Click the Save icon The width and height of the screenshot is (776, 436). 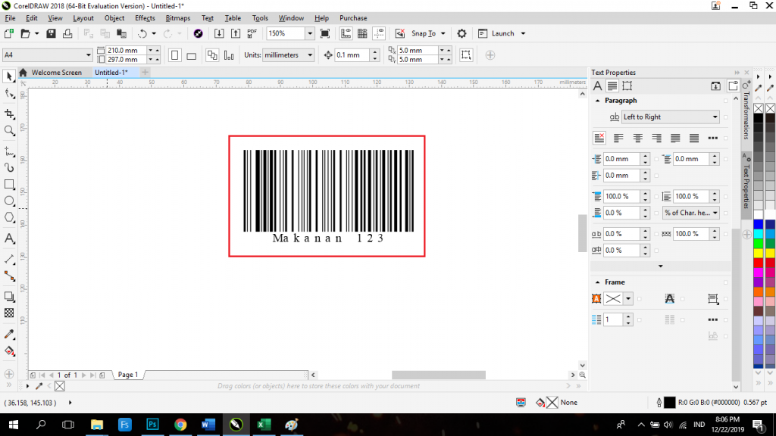tap(51, 33)
